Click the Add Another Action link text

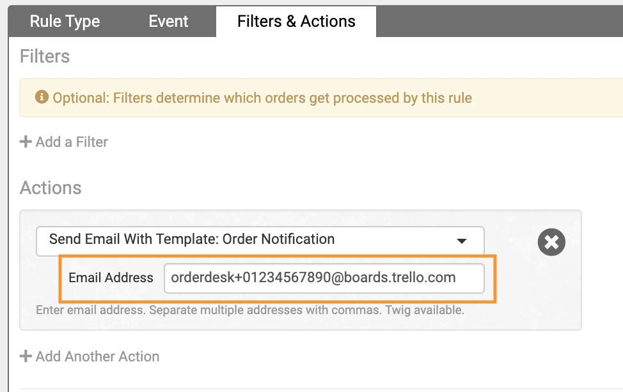tap(97, 356)
